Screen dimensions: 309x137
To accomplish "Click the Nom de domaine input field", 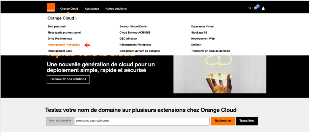I will 142,121.
